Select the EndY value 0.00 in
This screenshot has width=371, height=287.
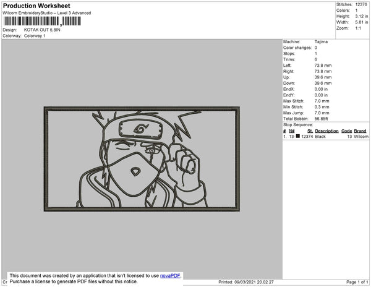coord(321,95)
